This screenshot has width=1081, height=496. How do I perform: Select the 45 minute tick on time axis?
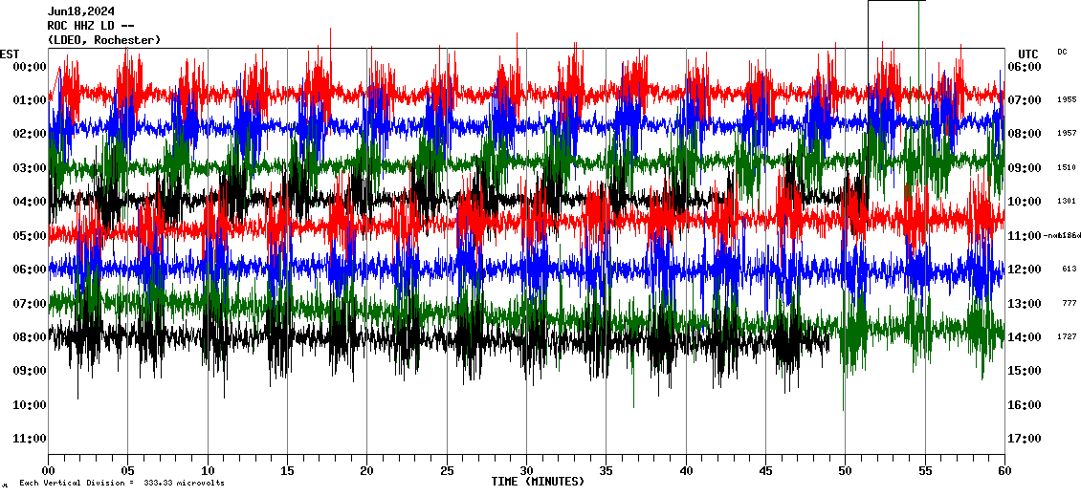(765, 470)
